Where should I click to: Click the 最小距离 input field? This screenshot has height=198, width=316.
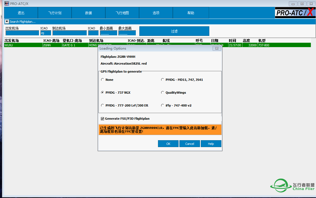coord(108,33)
